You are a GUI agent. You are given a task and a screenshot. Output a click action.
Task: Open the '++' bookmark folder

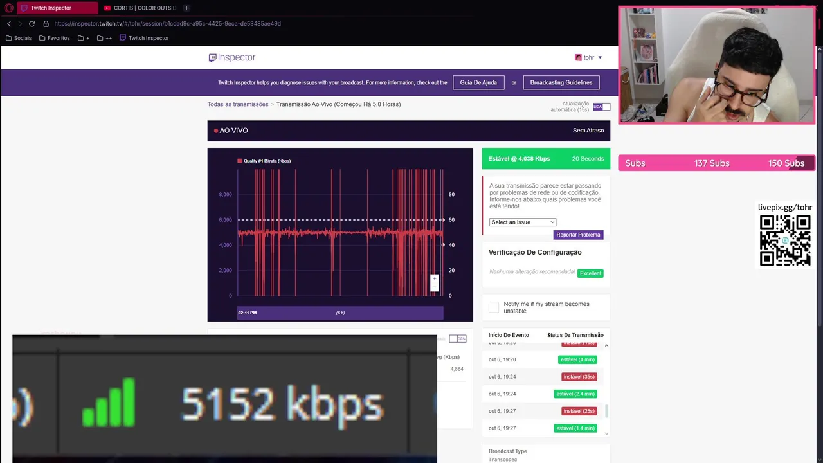[x=104, y=38]
